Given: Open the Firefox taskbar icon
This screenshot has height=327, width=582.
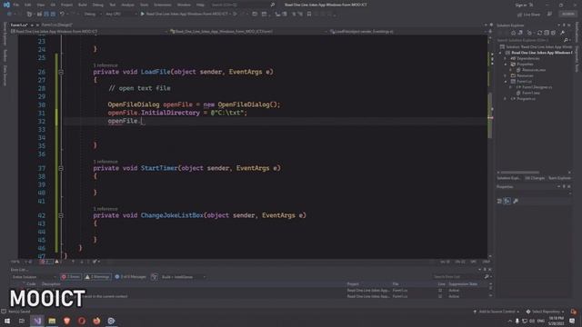Looking at the screenshot, I should coord(96,321).
